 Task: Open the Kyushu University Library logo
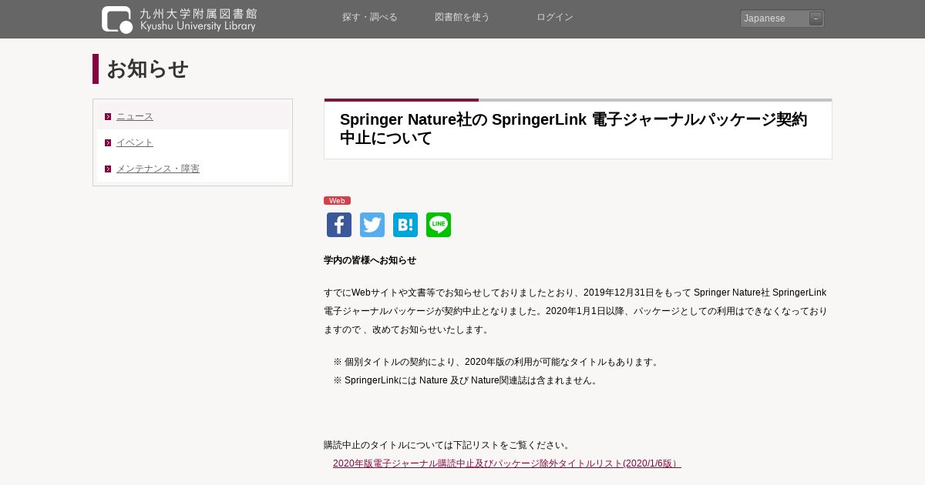[179, 19]
